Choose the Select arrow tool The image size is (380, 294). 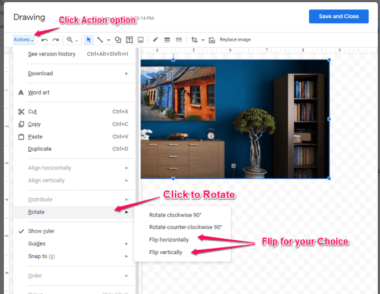pyautogui.click(x=89, y=39)
